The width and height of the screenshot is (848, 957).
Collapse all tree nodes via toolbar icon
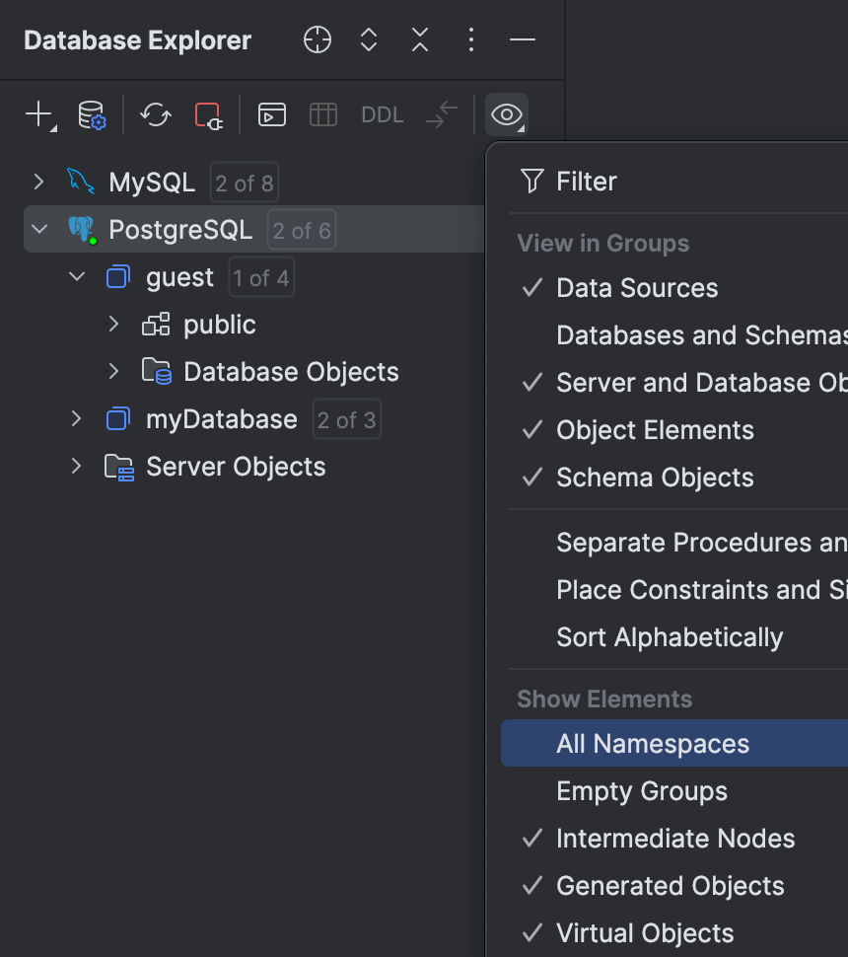click(x=419, y=39)
